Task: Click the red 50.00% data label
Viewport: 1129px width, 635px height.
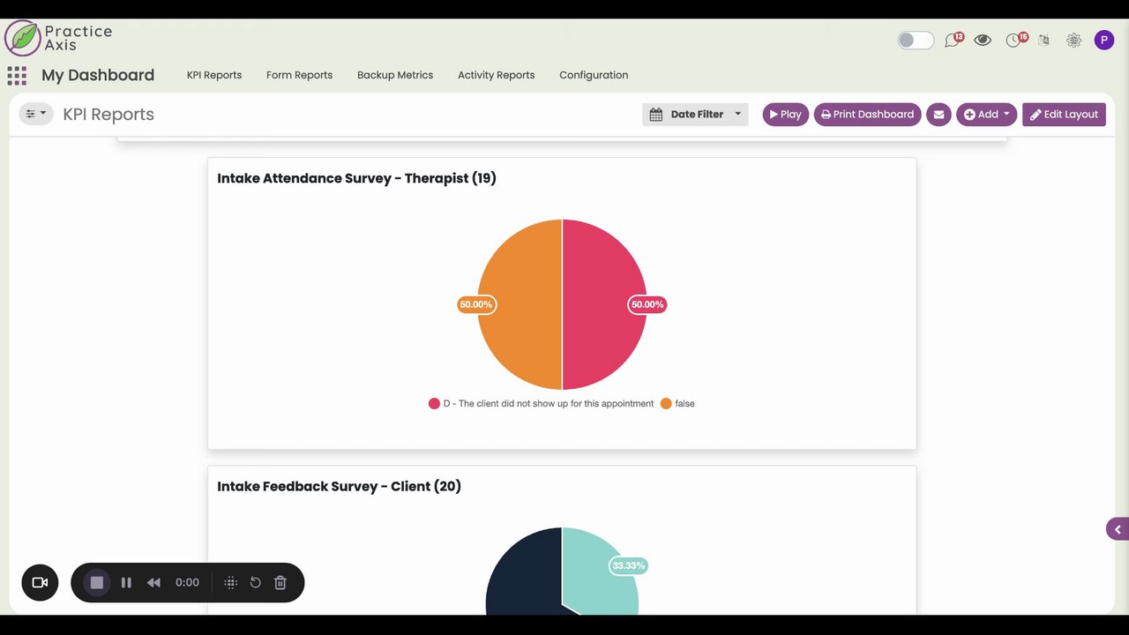Action: pyautogui.click(x=647, y=304)
